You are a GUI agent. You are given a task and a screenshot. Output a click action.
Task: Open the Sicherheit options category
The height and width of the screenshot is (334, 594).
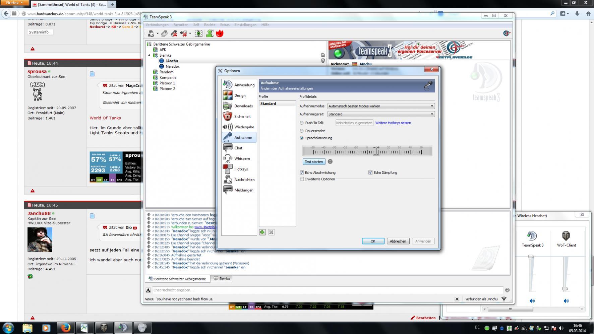pos(239,117)
